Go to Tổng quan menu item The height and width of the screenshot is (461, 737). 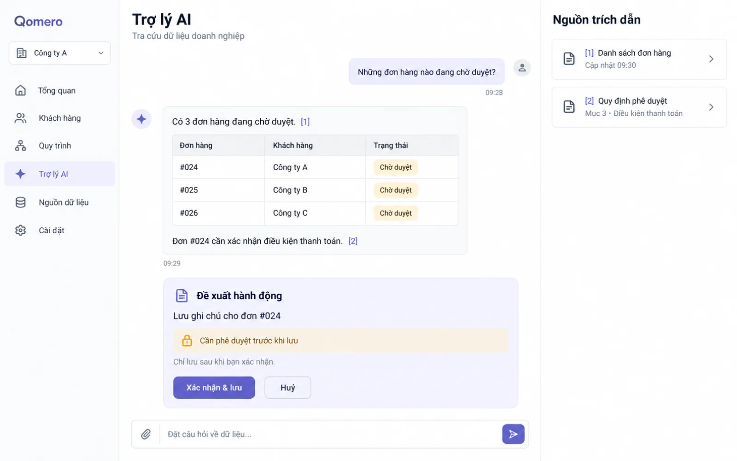[x=59, y=90]
